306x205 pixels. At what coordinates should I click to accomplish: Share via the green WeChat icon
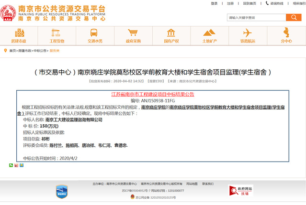click(11, 165)
